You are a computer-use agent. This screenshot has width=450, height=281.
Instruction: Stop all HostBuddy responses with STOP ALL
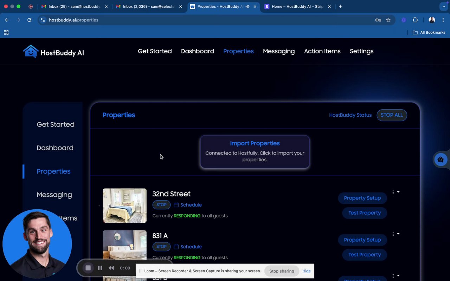[x=392, y=115]
